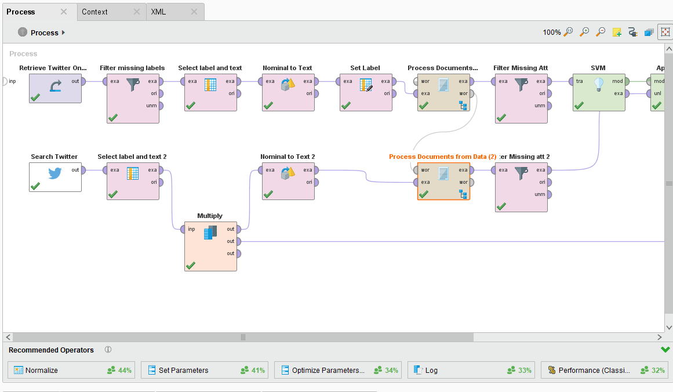Click the 100% zoom level text
The image size is (673, 392).
[x=551, y=32]
